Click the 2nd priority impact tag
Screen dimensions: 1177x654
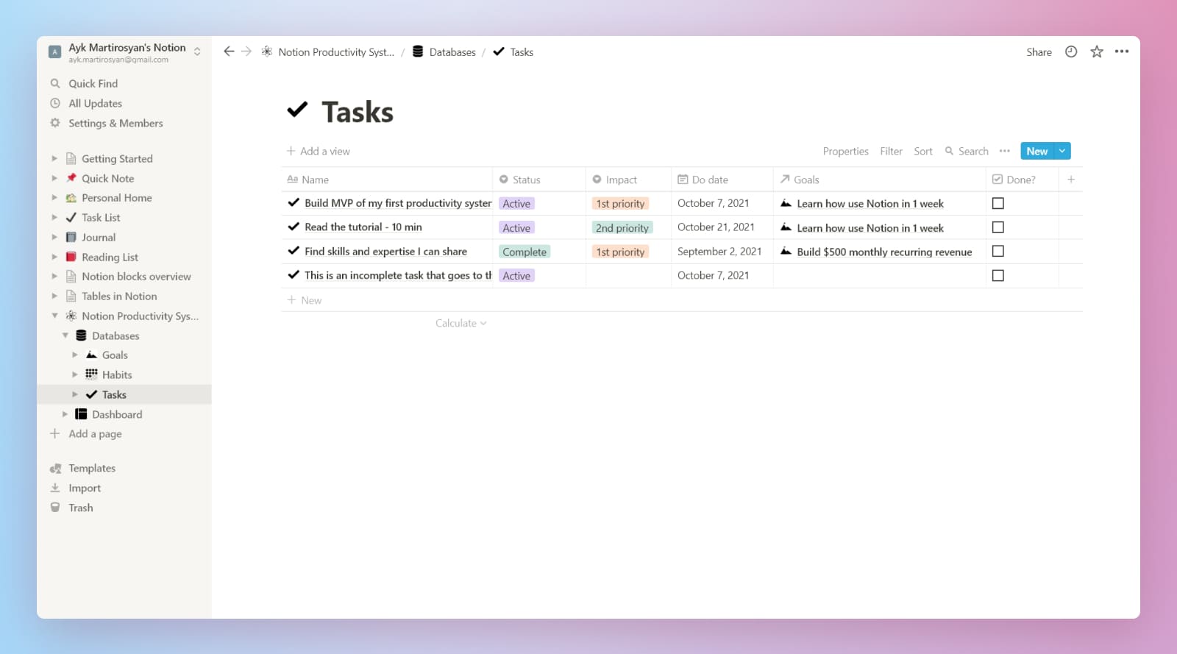[622, 228]
